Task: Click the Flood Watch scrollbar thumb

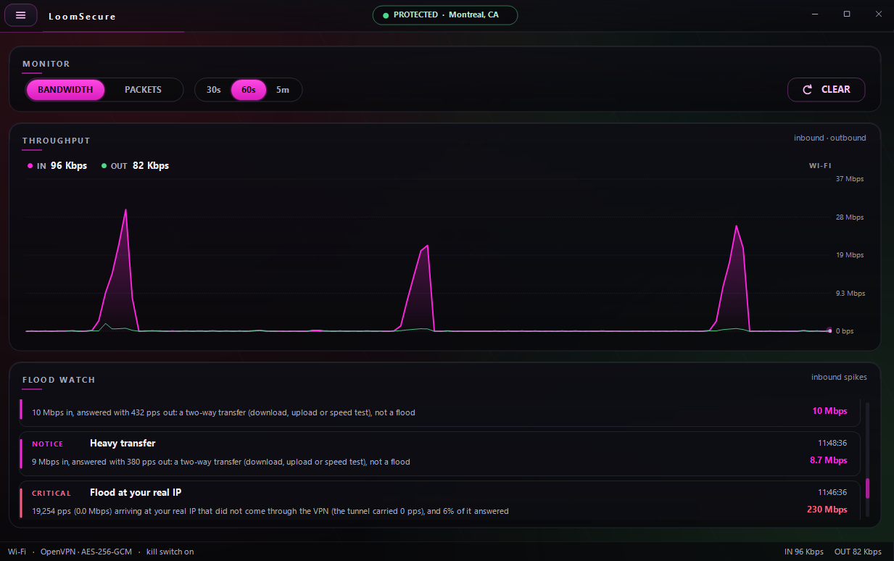Action: pyautogui.click(x=867, y=488)
